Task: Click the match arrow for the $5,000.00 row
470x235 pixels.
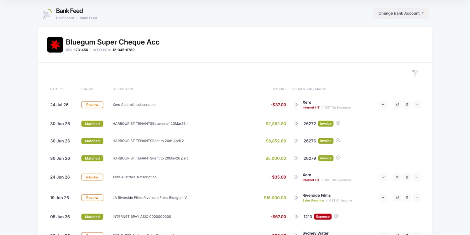Action: pyautogui.click(x=296, y=158)
